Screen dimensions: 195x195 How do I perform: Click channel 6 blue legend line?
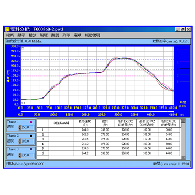pyautogui.click(x=185, y=81)
